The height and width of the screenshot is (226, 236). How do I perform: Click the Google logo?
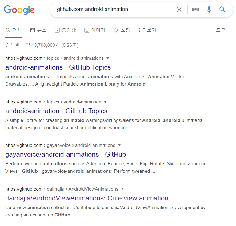pyautogui.click(x=19, y=10)
